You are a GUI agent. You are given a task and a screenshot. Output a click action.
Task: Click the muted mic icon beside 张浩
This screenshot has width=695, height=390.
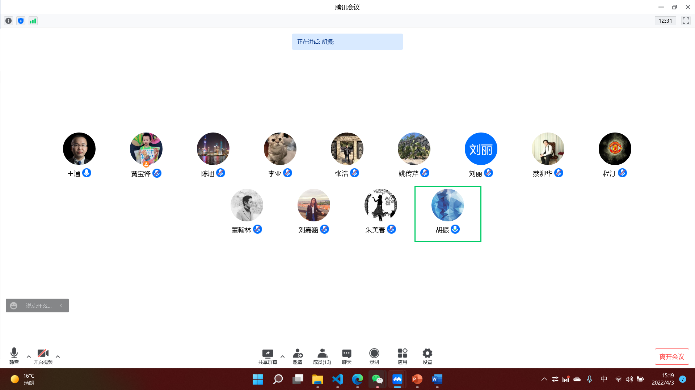coord(354,173)
